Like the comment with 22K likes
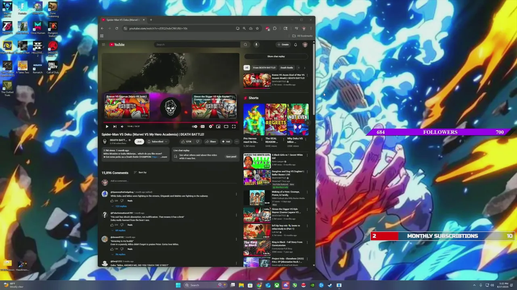This screenshot has width=517, height=290. pyautogui.click(x=112, y=201)
